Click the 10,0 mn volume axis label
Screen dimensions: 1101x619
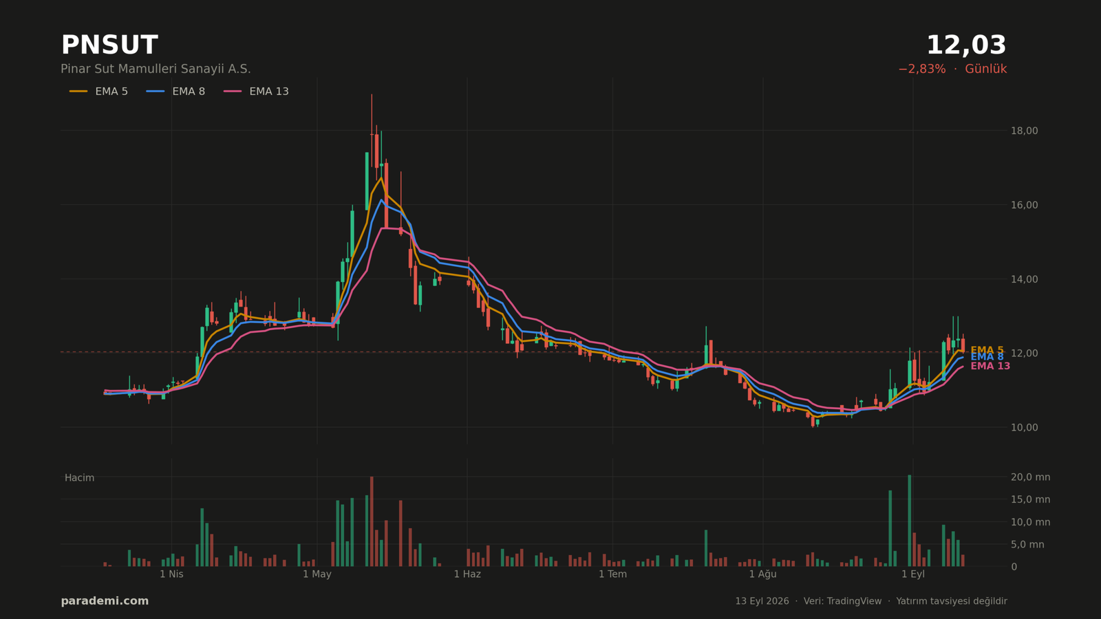tap(1030, 523)
